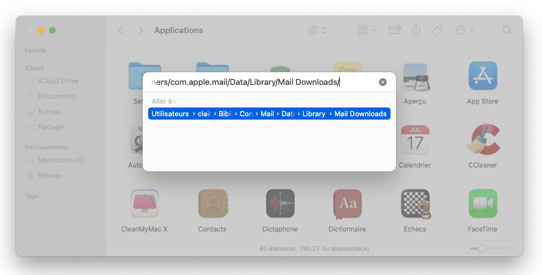This screenshot has width=542, height=275.
Task: Open iCloud Drive in the sidebar
Action: [x=58, y=80]
